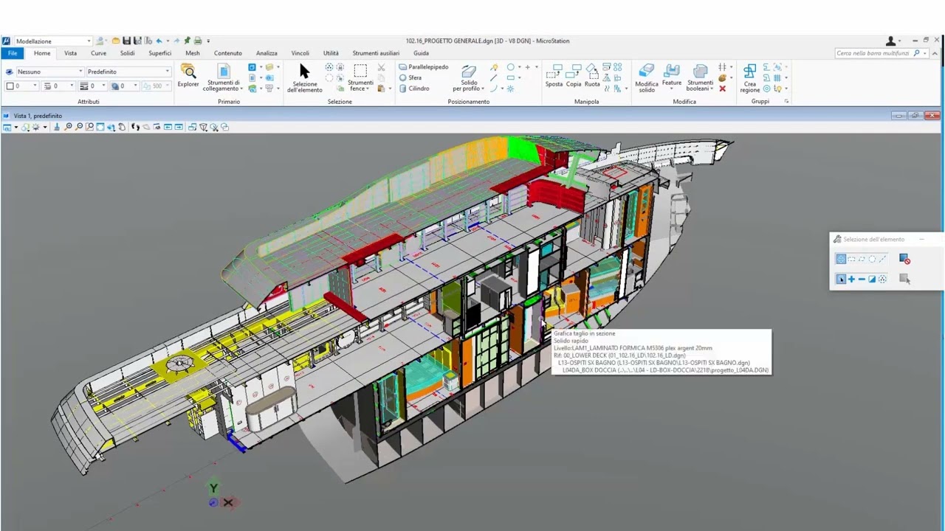Click fit view icon in view toolbar
This screenshot has height=531, width=945.
click(x=100, y=127)
